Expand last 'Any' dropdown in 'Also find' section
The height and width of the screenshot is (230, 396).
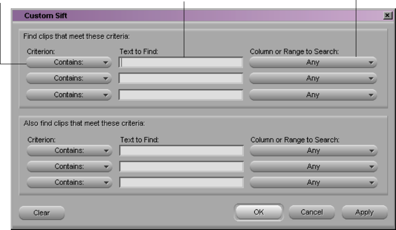[313, 182]
